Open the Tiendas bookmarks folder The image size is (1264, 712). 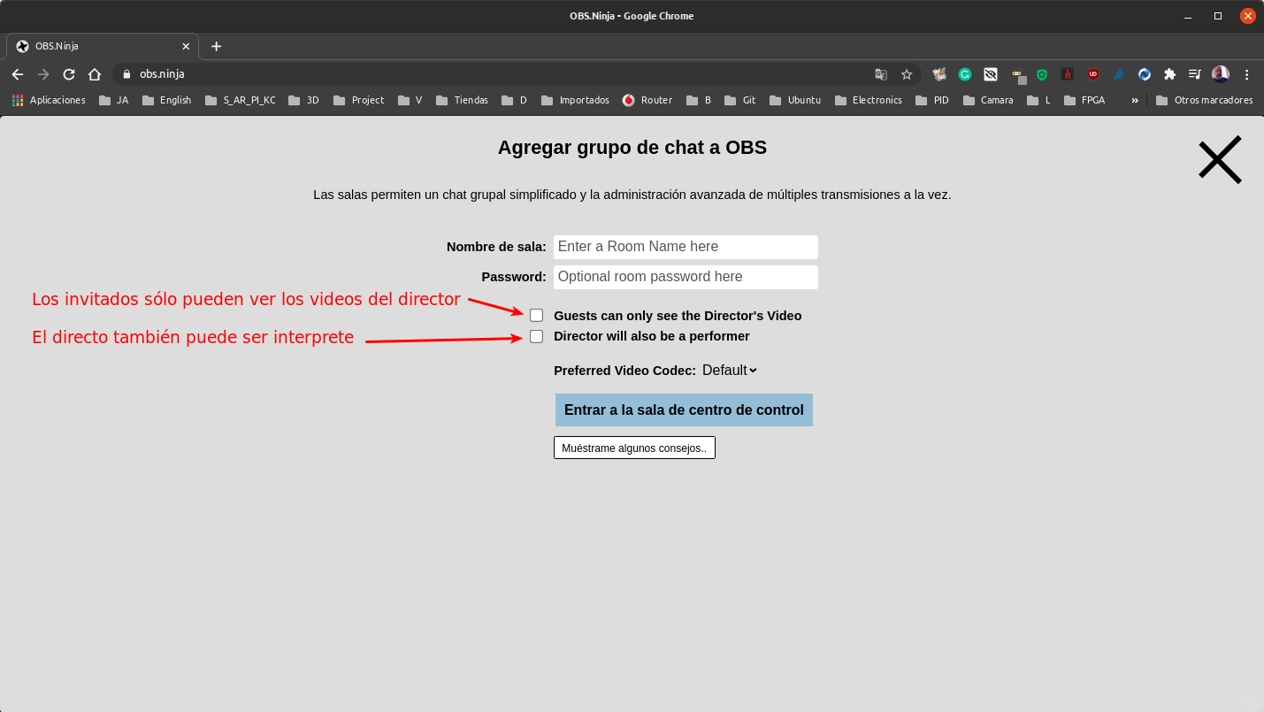pos(462,100)
